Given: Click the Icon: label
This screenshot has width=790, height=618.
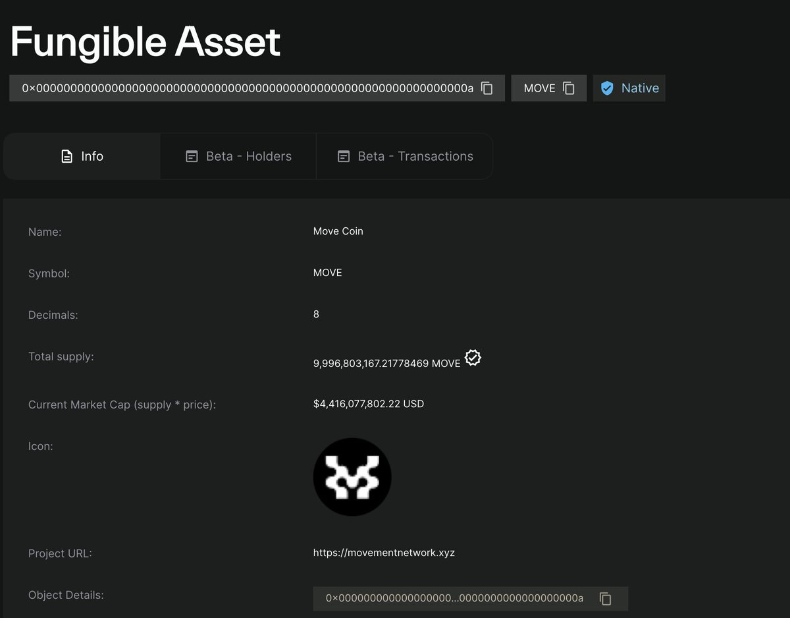Looking at the screenshot, I should coord(41,446).
